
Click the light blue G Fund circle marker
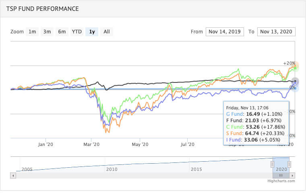[x=296, y=88]
